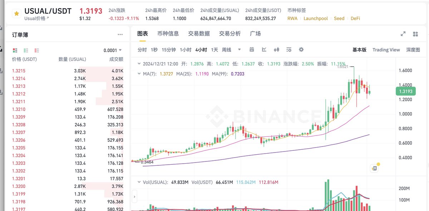
Task: Collapse the MA indicator legend row
Action: click(x=139, y=74)
